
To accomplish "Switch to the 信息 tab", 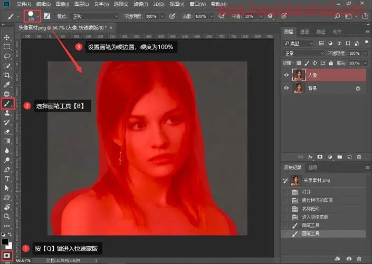I will 313,168.
